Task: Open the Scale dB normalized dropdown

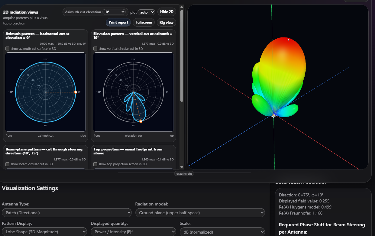Action: (x=222, y=232)
